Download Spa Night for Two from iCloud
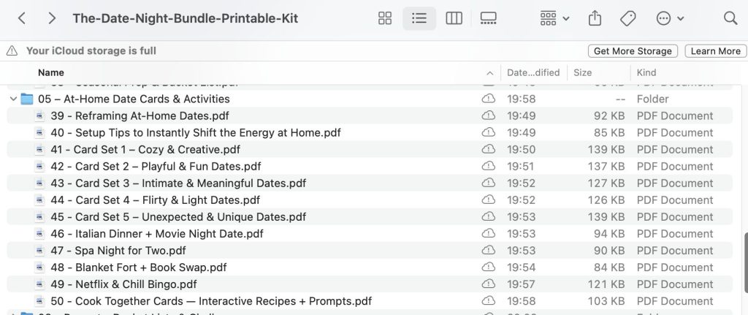This screenshot has height=315, width=748. (488, 251)
